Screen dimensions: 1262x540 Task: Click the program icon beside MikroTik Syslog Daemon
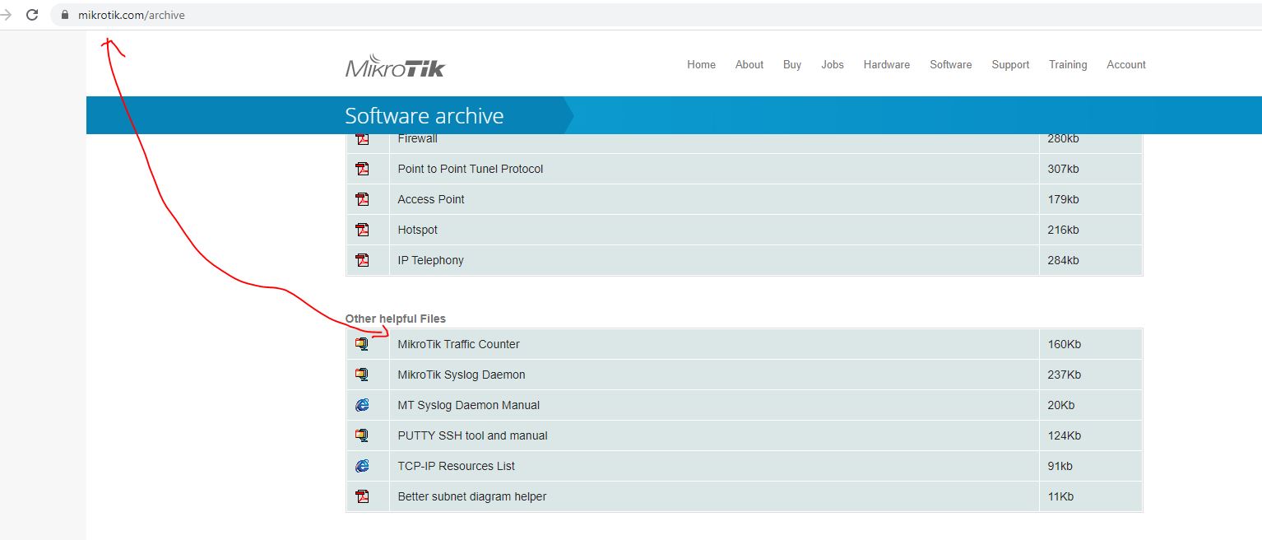point(362,375)
